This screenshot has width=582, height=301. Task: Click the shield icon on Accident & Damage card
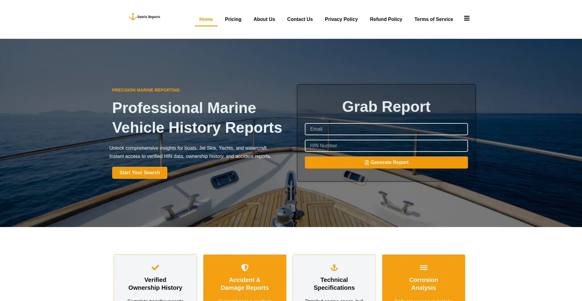(x=245, y=267)
